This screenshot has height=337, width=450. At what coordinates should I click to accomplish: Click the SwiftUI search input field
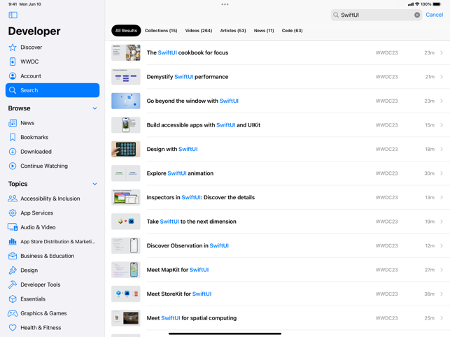pyautogui.click(x=377, y=15)
